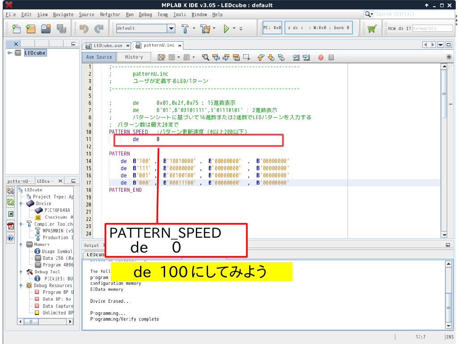This screenshot has width=458, height=344.
Task: Click the project properties icon in dashboard sidebar
Action: point(11,191)
